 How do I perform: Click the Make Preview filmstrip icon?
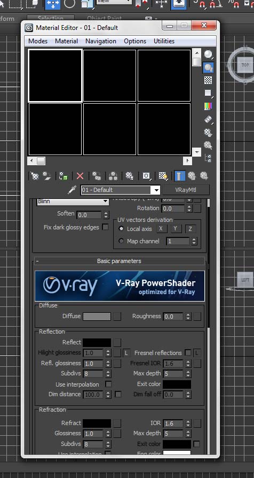coord(208,119)
